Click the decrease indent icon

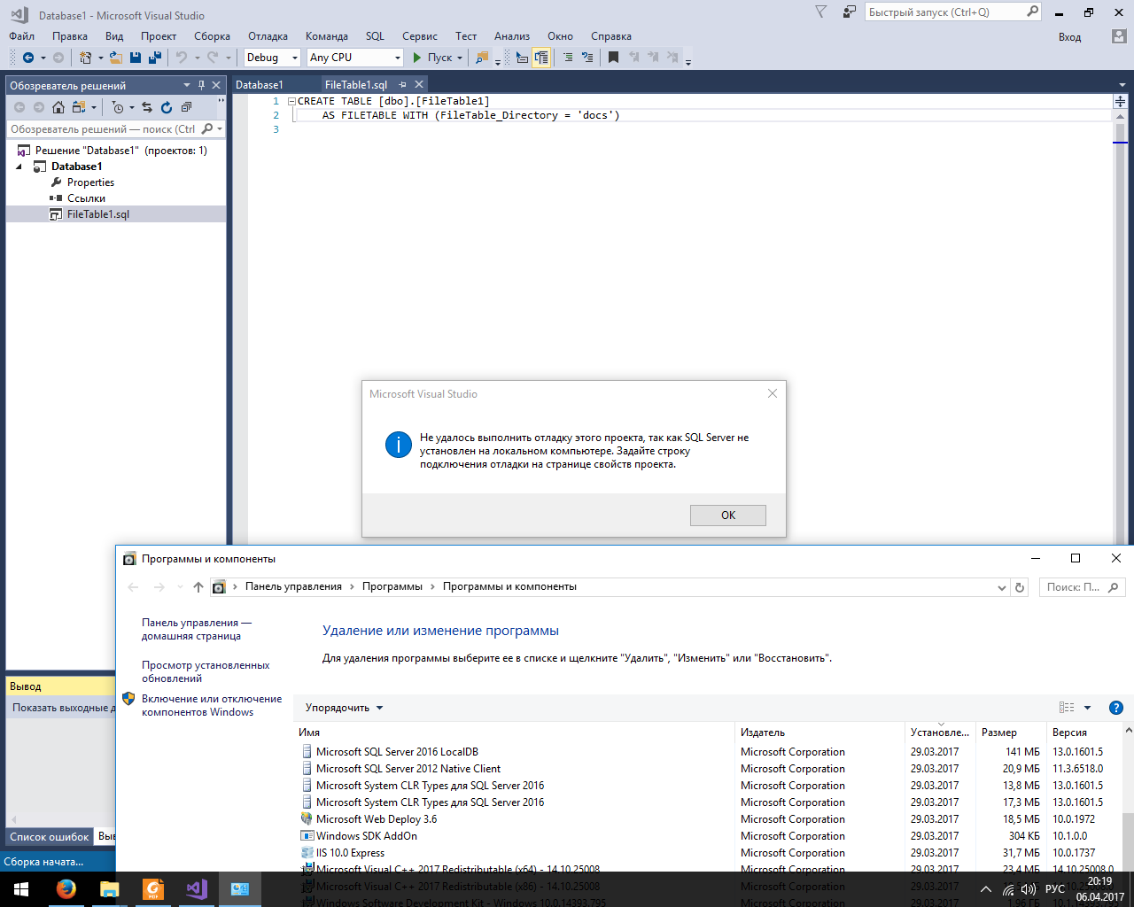click(x=568, y=58)
